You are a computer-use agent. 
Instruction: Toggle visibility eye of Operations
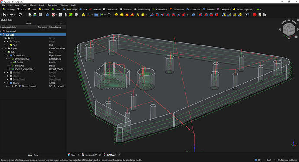coord(7,55)
